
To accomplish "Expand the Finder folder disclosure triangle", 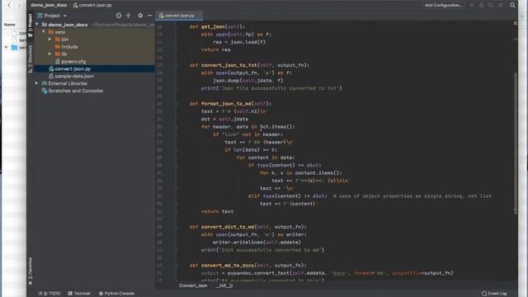I will pyautogui.click(x=7, y=47).
